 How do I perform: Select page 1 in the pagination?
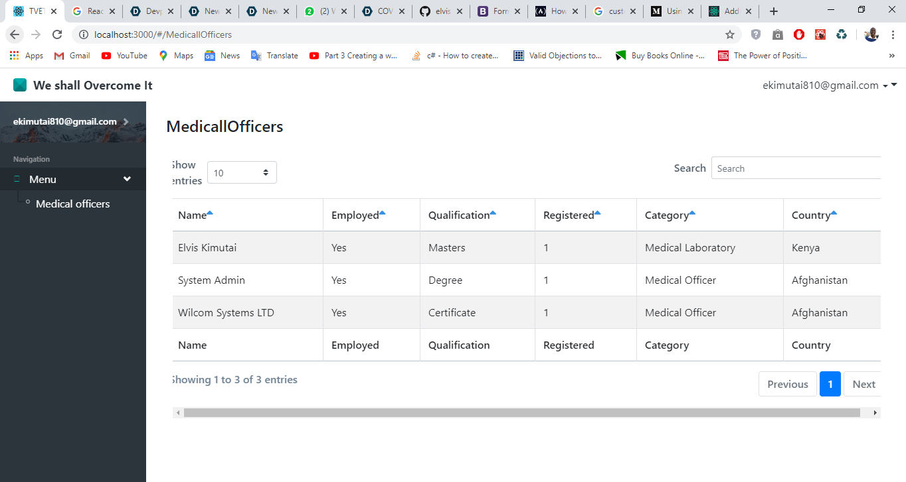(830, 384)
